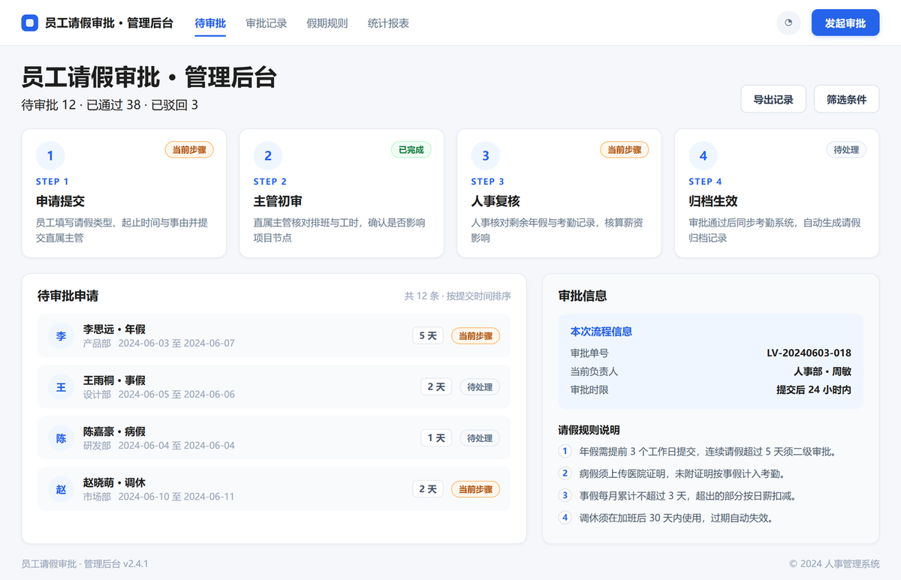The width and height of the screenshot is (901, 580).
Task: Select the 主管初审 step card
Action: (342, 194)
